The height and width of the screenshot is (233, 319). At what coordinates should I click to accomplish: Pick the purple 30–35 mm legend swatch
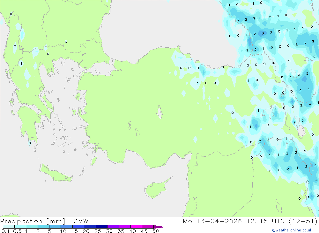tap(113, 227)
